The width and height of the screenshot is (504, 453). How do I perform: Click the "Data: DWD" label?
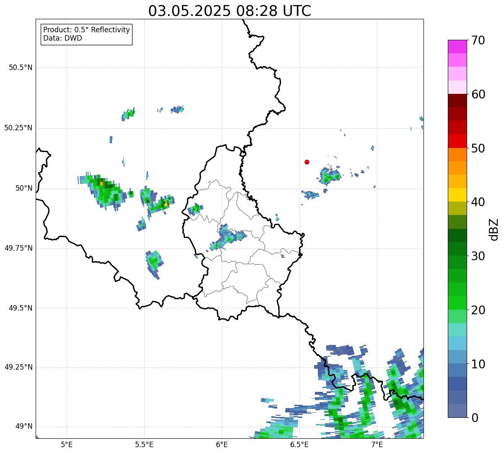62,38
